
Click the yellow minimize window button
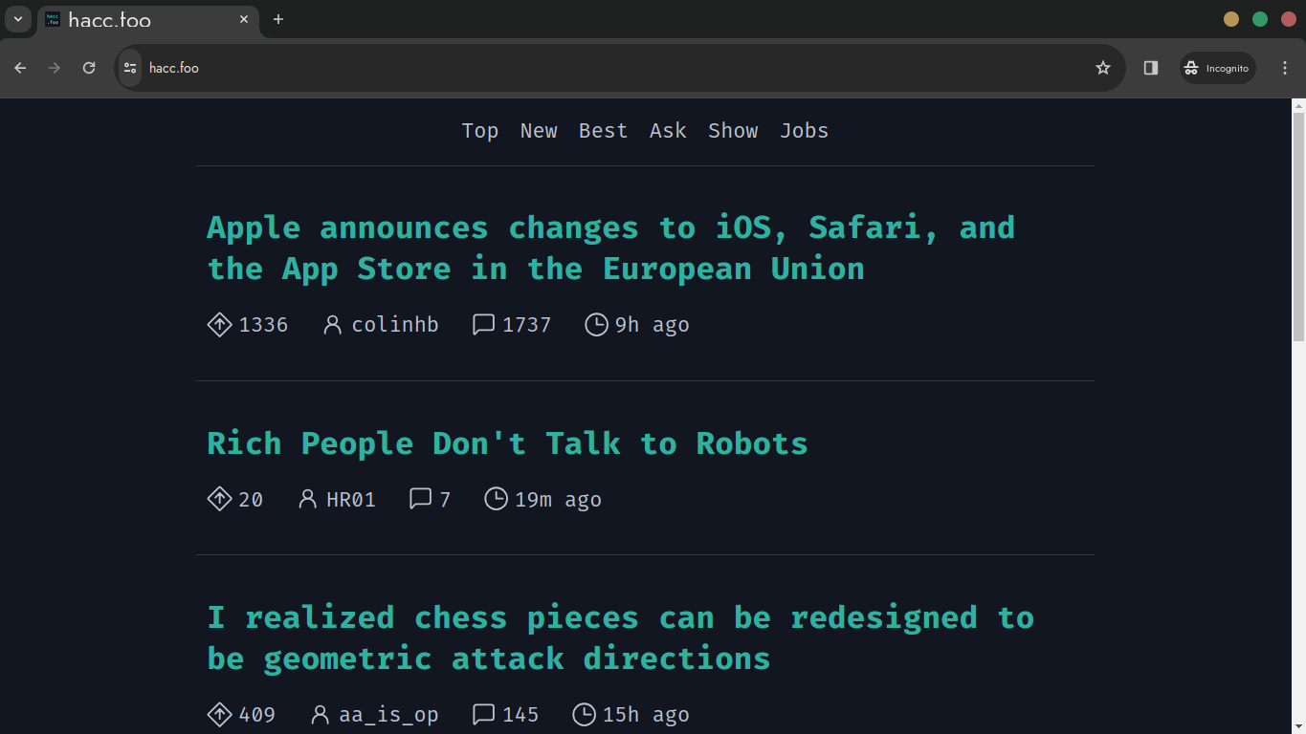click(1231, 19)
